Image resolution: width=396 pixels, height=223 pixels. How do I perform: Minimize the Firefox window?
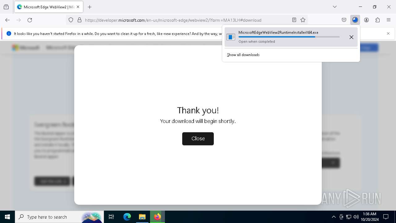(360, 7)
